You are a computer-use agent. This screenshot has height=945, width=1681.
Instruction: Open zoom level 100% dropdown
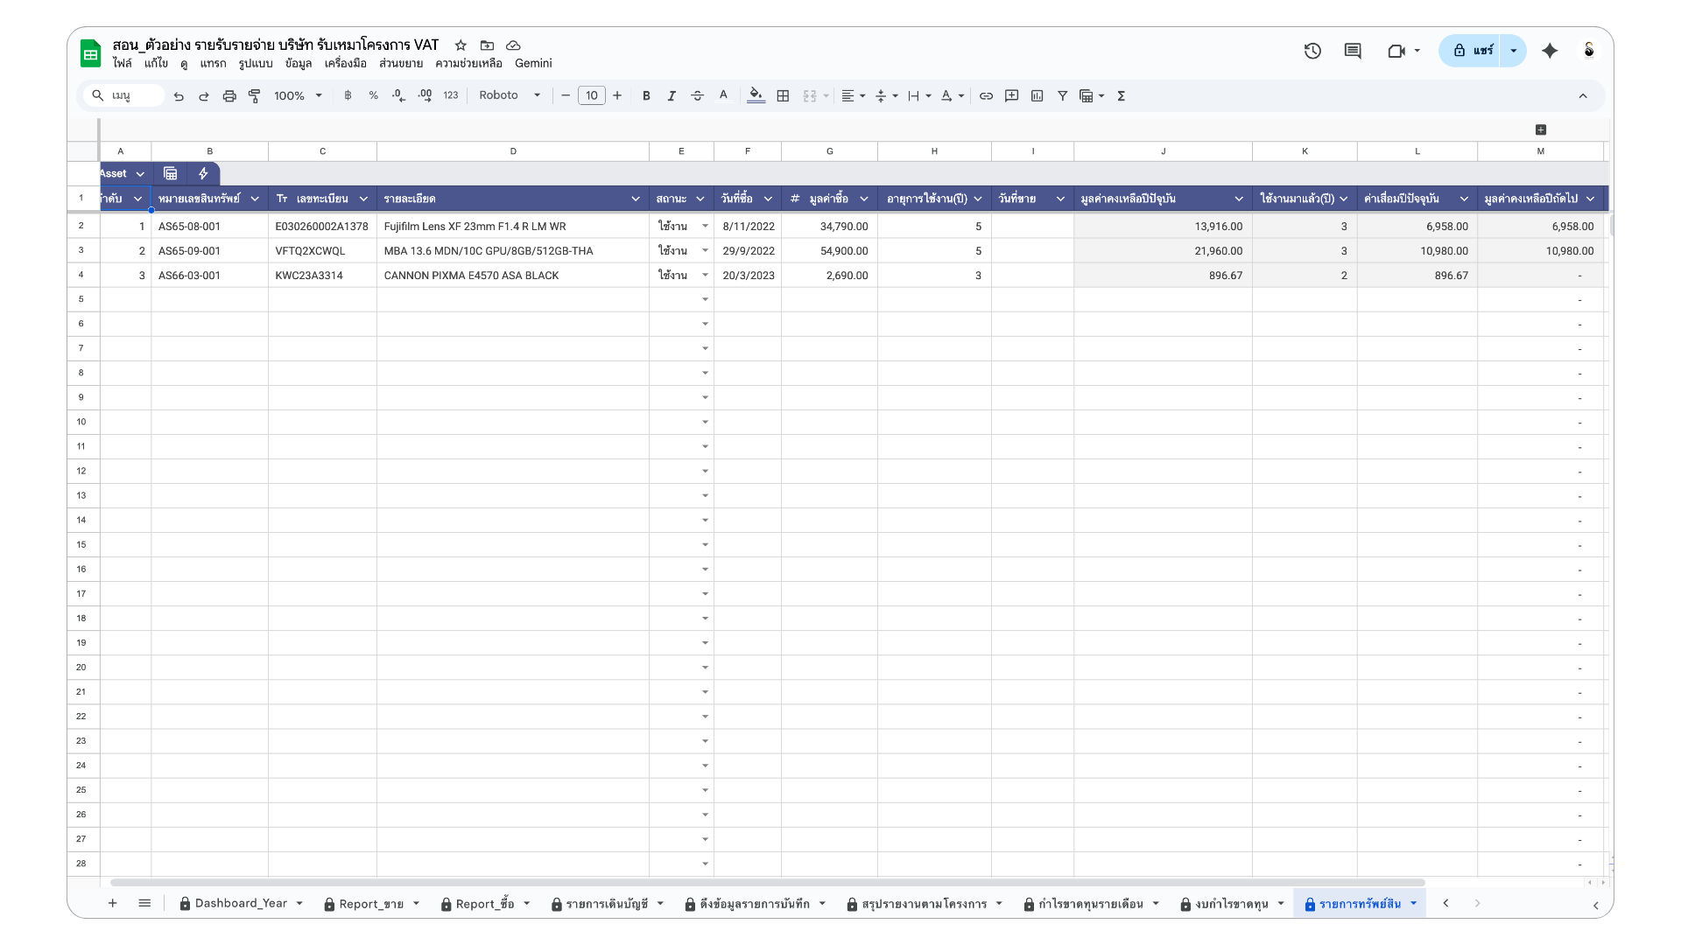[298, 95]
